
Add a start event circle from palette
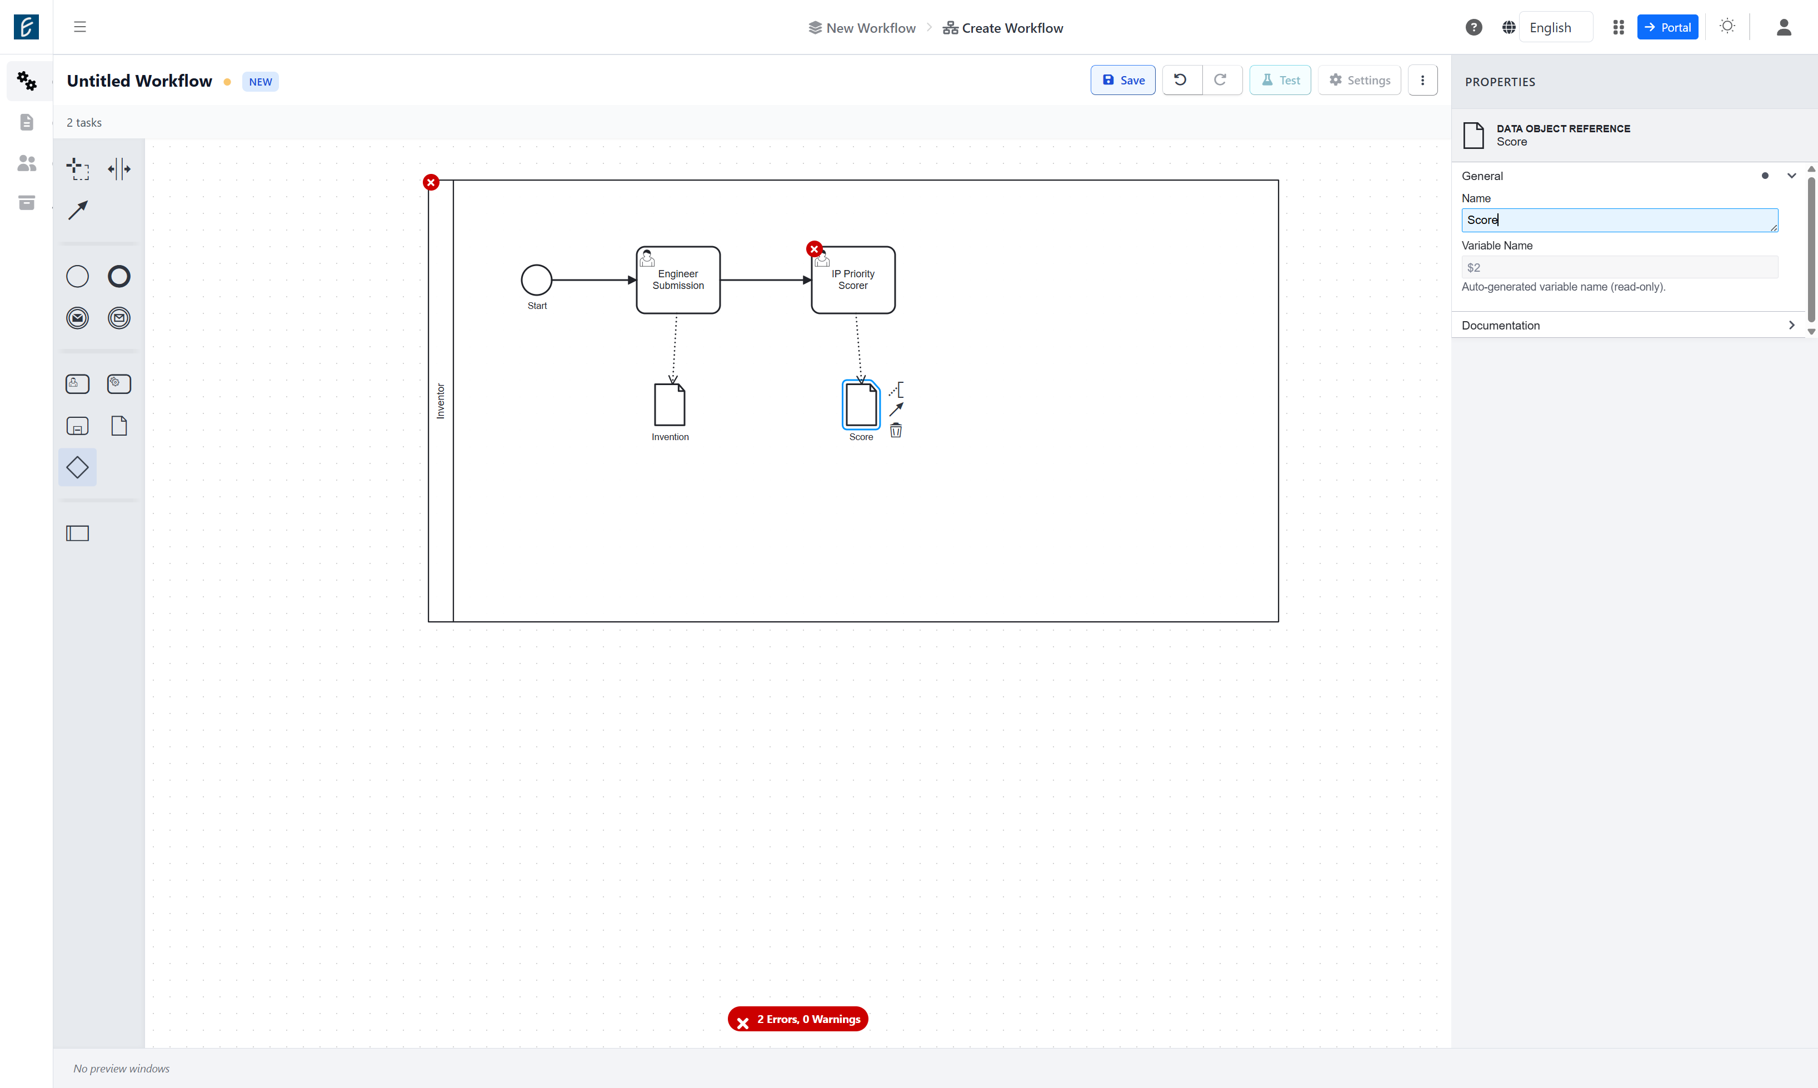coord(78,276)
